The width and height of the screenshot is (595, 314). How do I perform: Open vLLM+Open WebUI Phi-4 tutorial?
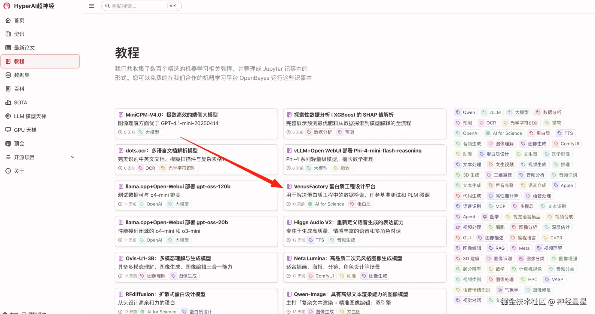[x=358, y=151]
